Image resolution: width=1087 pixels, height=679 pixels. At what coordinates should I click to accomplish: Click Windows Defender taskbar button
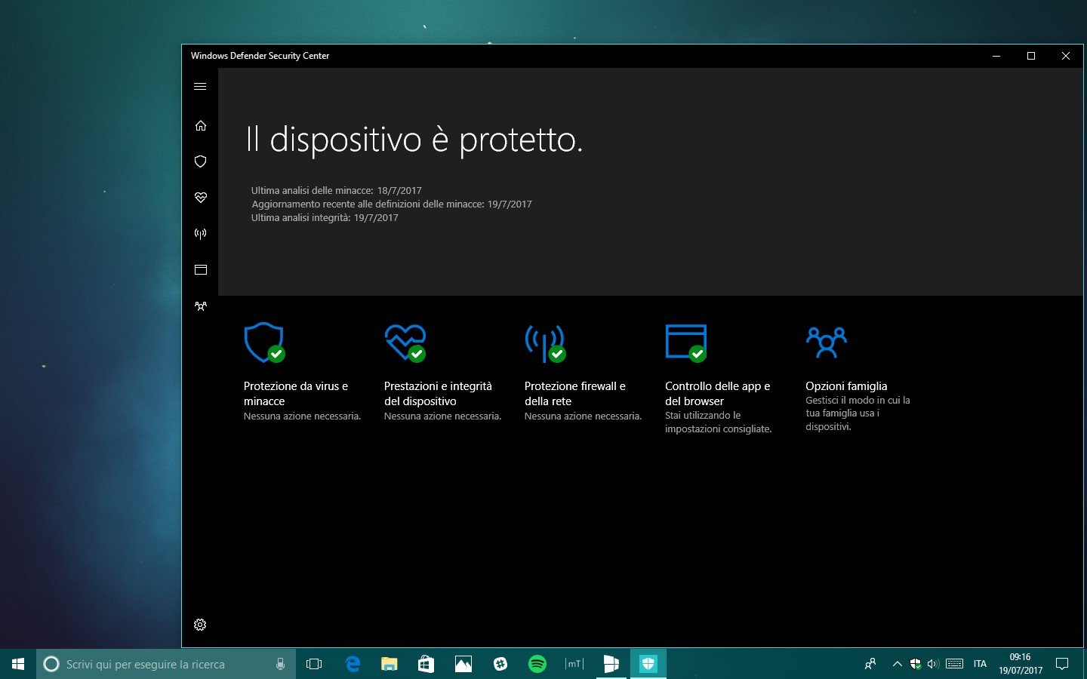[648, 664]
